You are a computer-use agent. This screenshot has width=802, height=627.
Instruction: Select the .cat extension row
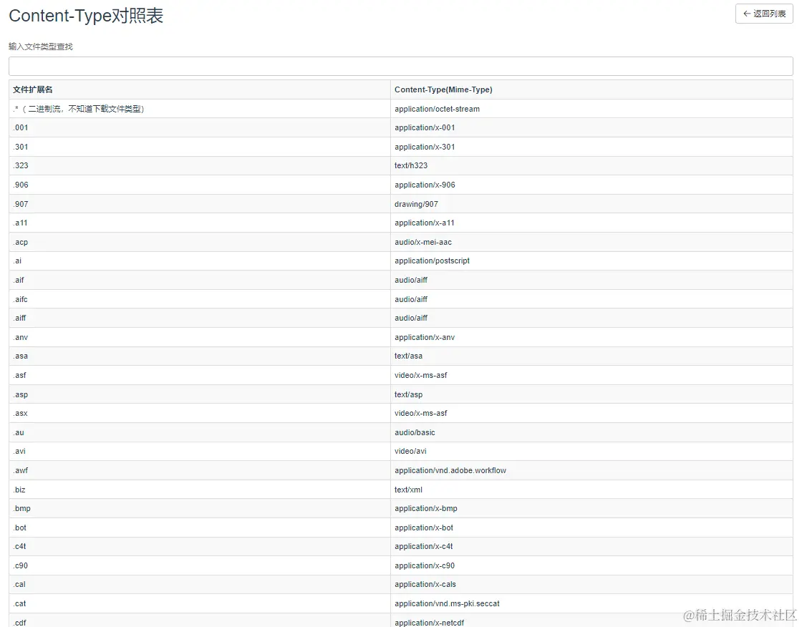click(200, 603)
